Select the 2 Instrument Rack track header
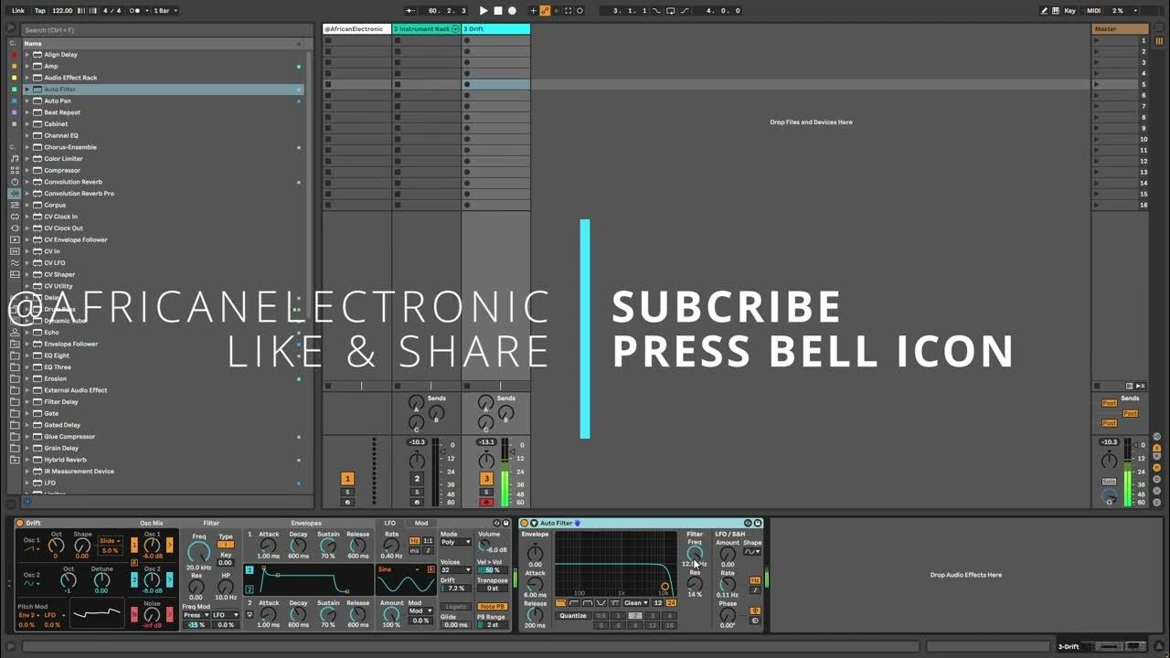Viewport: 1170px width, 658px height. point(426,29)
